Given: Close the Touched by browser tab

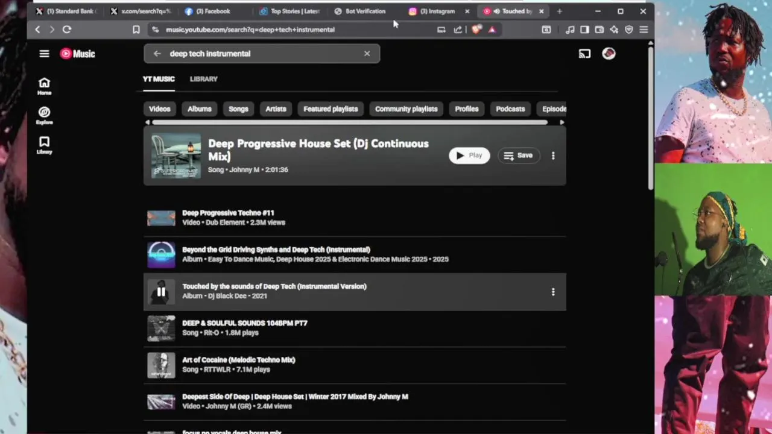Looking at the screenshot, I should [541, 11].
